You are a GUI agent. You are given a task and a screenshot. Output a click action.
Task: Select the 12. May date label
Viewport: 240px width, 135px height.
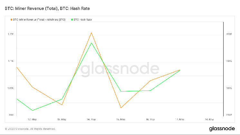click(x=32, y=119)
